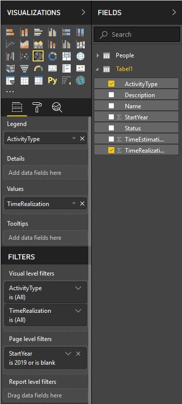Viewport: 182px width, 404px height.
Task: Open the TimeRealization value dropdown arrow
Action: [x=74, y=204]
